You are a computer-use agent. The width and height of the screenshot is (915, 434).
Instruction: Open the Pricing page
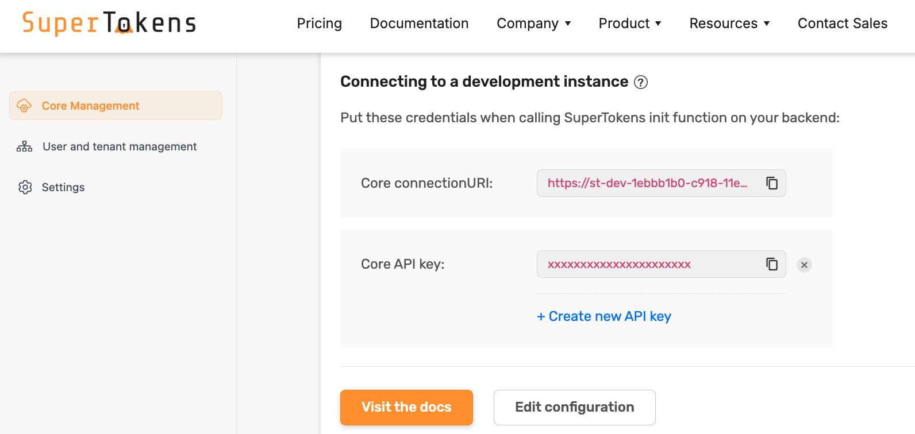point(319,24)
